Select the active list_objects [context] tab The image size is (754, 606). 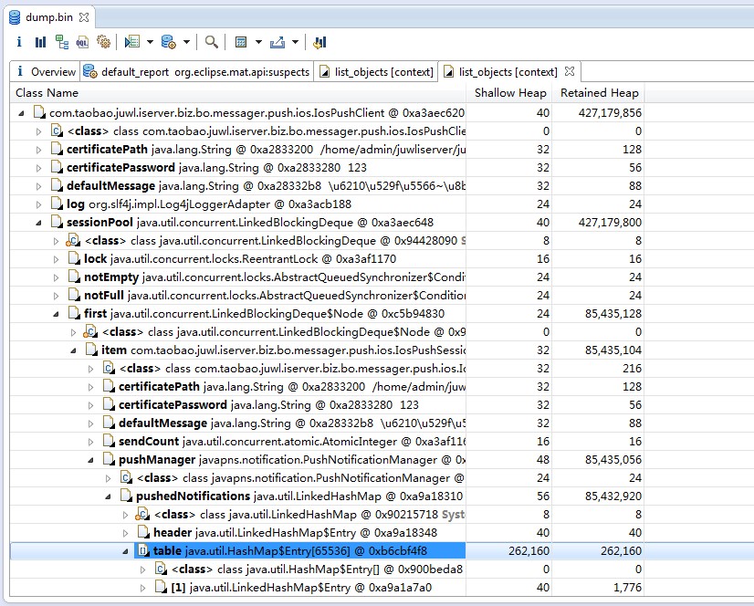(x=508, y=72)
